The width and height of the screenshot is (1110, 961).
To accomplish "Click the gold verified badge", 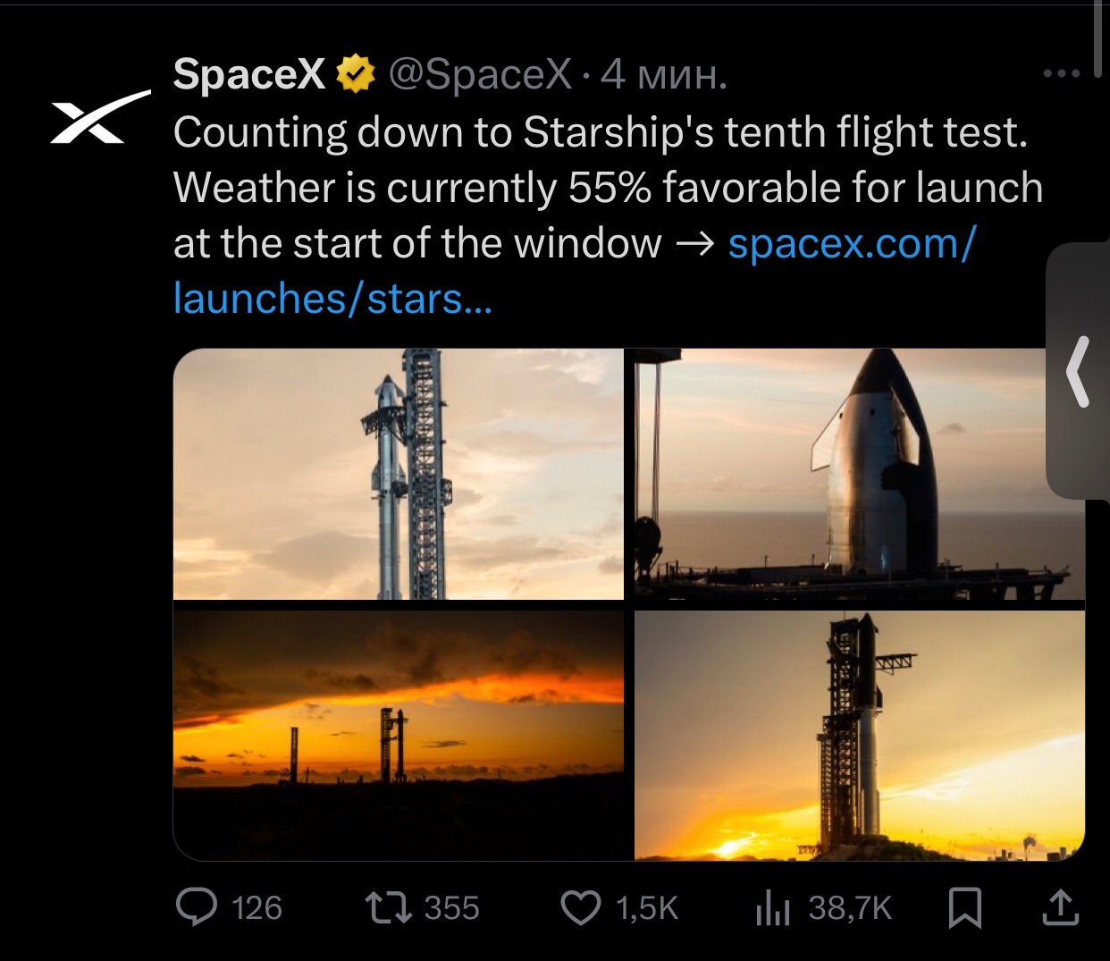I will coord(356,74).
